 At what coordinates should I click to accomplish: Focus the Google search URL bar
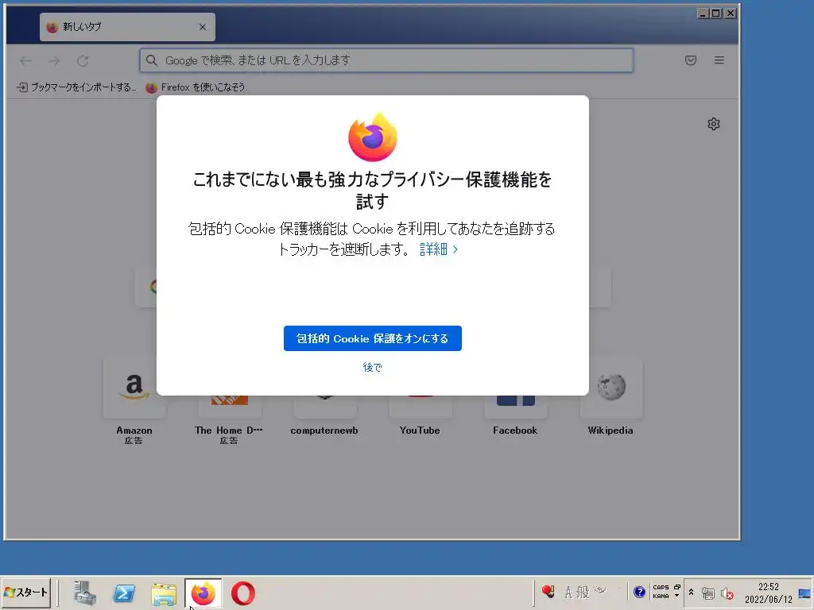click(x=386, y=60)
